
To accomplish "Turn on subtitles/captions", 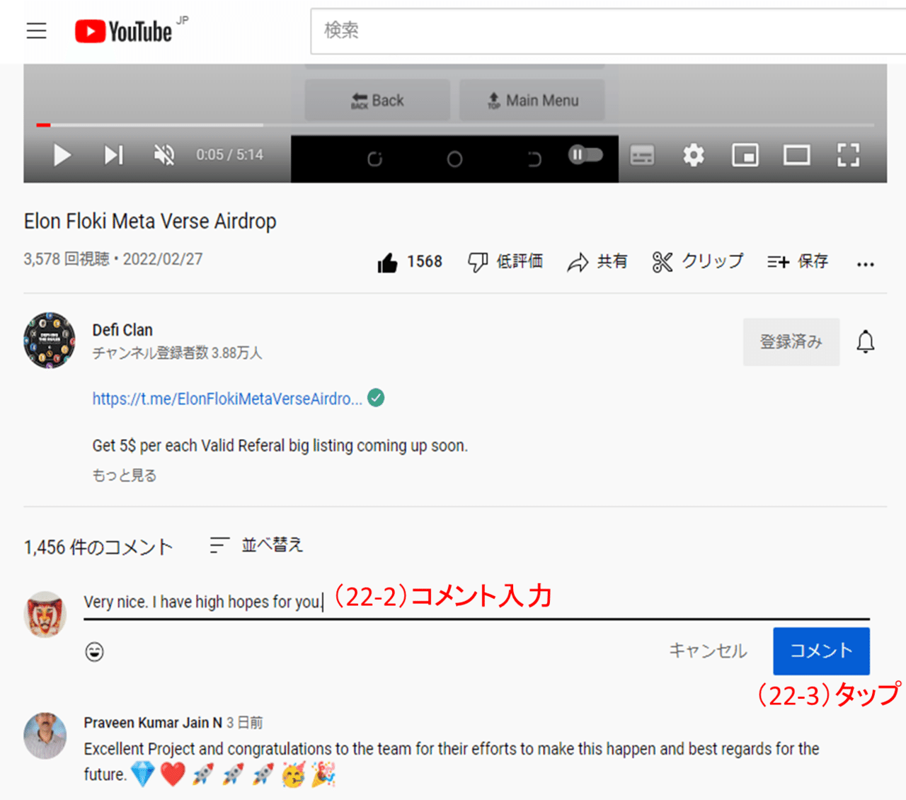I will click(x=642, y=155).
